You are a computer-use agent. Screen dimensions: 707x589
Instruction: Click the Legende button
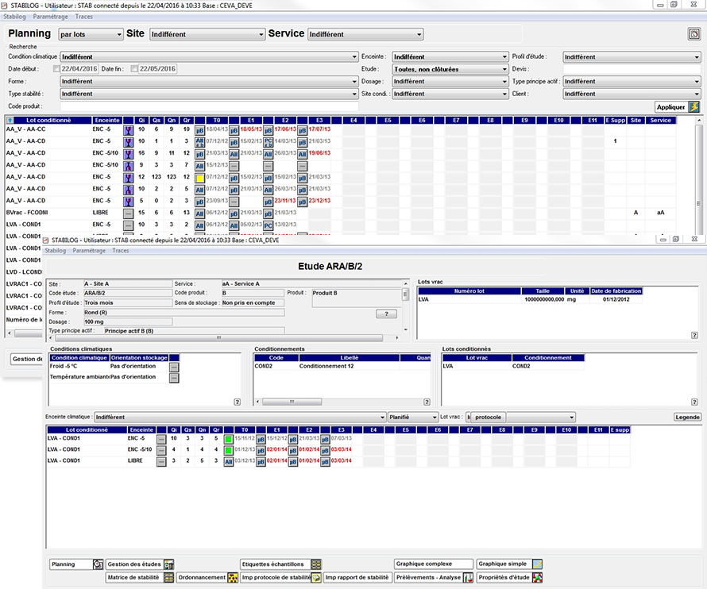click(687, 418)
